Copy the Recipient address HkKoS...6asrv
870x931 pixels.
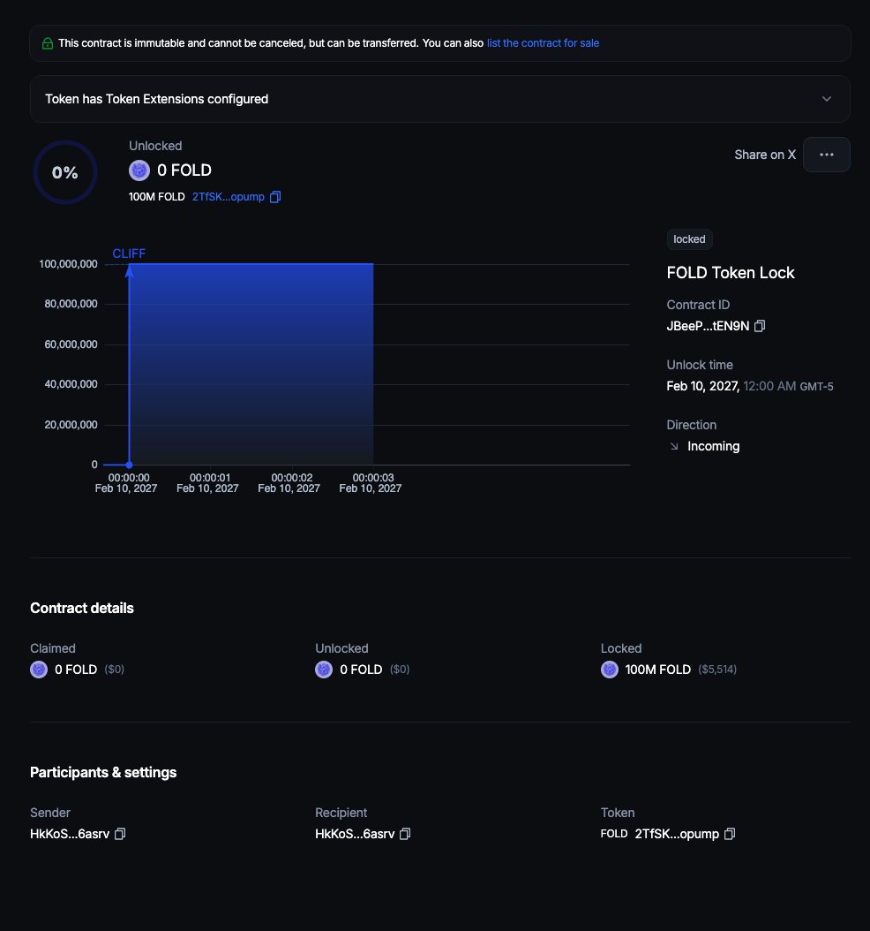tap(405, 834)
